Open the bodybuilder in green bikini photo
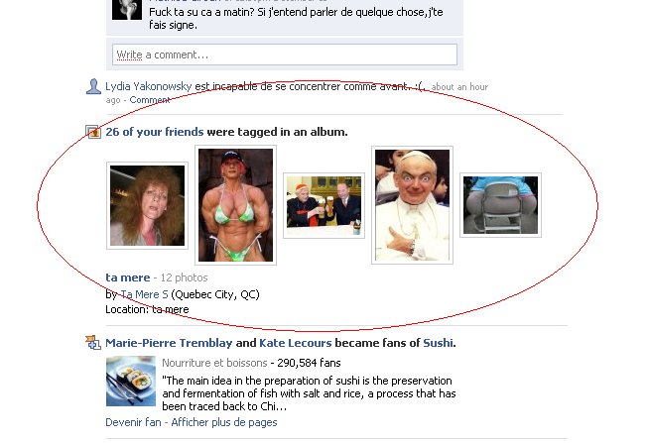Viewport: 648px width, 443px height. pos(235,205)
